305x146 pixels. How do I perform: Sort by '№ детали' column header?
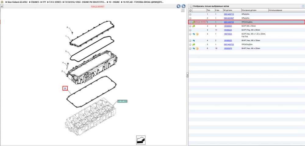(x=232, y=10)
